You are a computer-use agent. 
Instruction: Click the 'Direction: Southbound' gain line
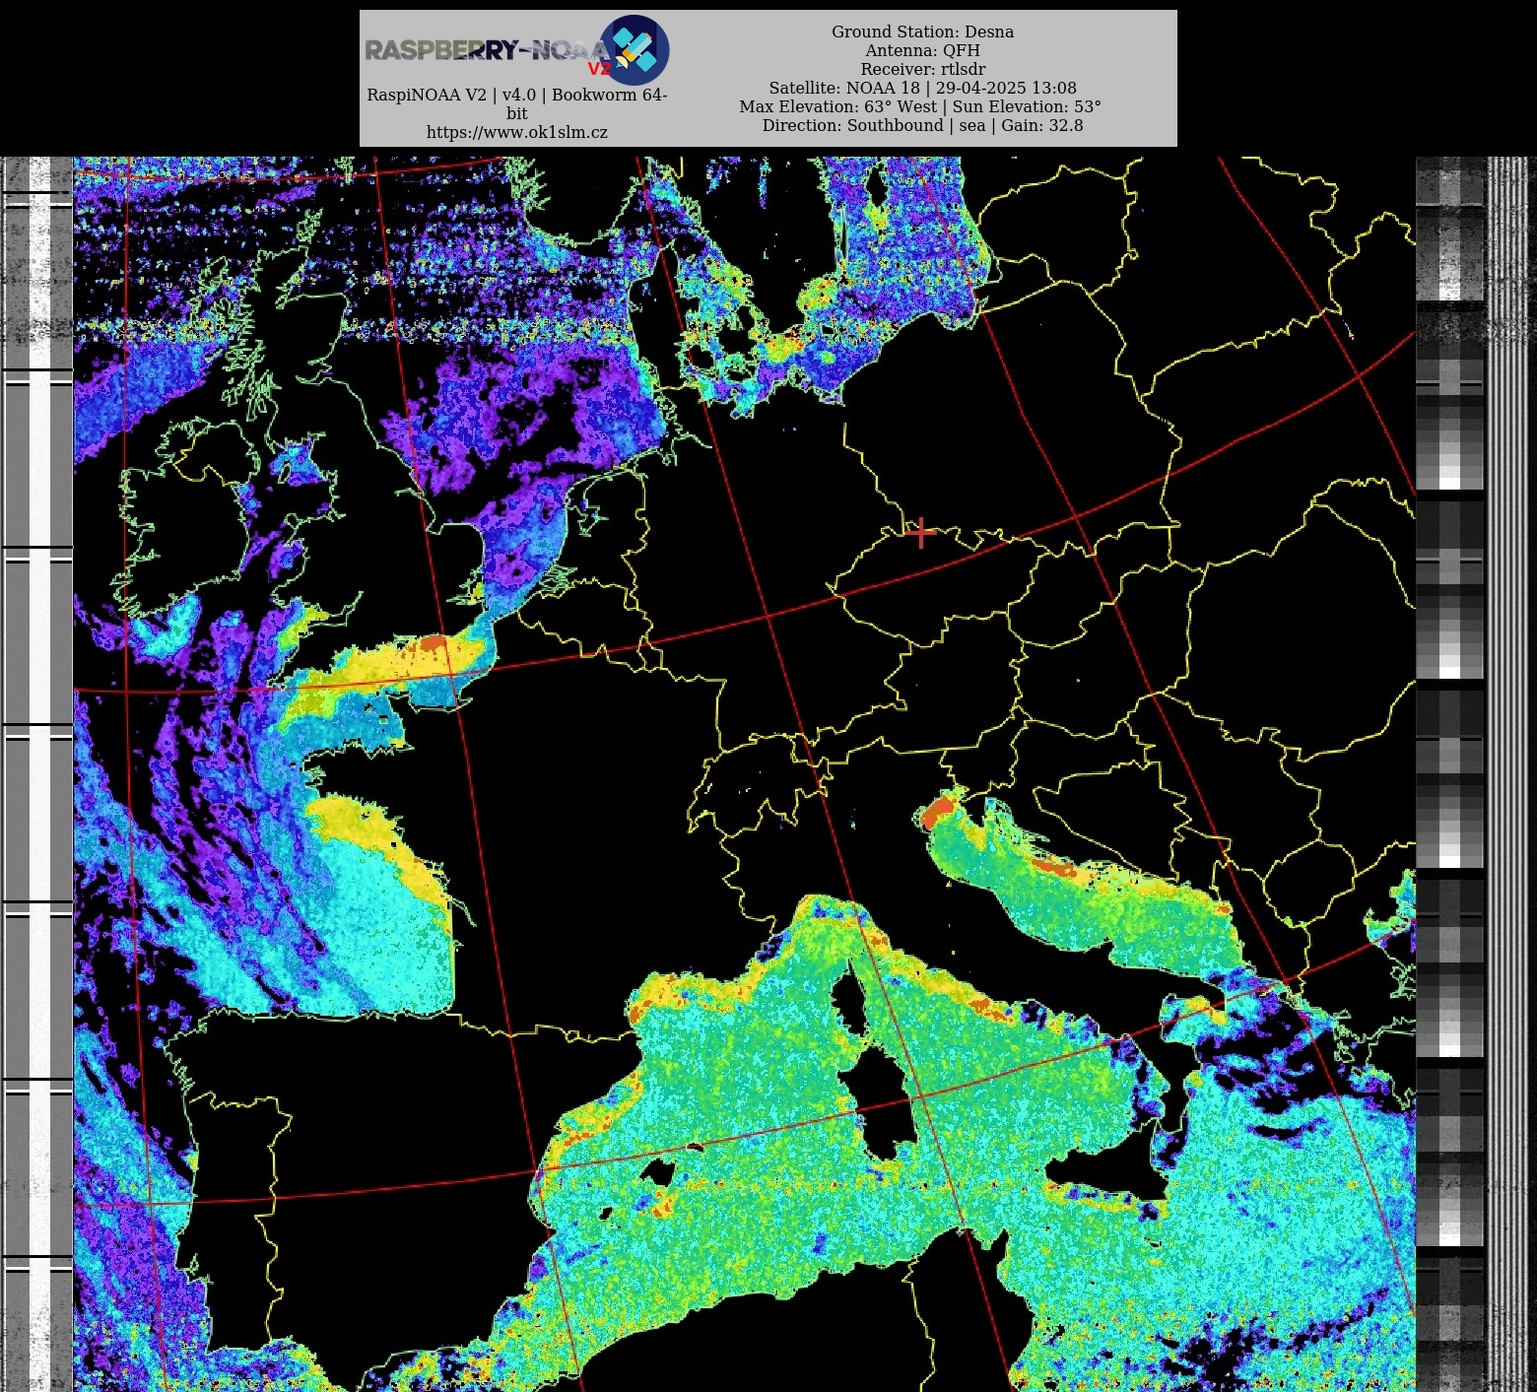(922, 125)
